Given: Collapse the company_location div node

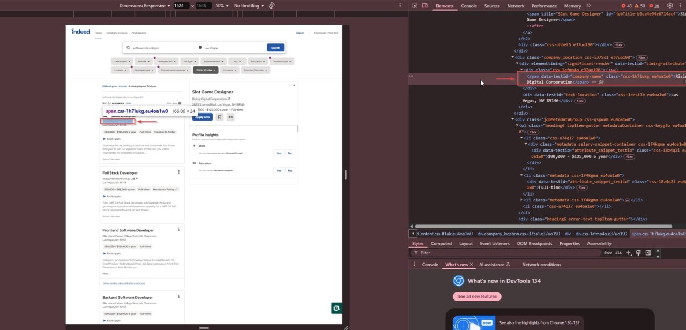Looking at the screenshot, I should coord(514,57).
